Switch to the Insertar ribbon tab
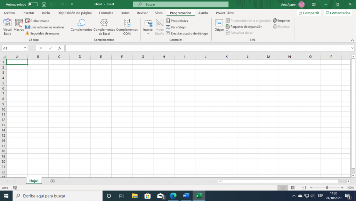 pyautogui.click(x=29, y=13)
